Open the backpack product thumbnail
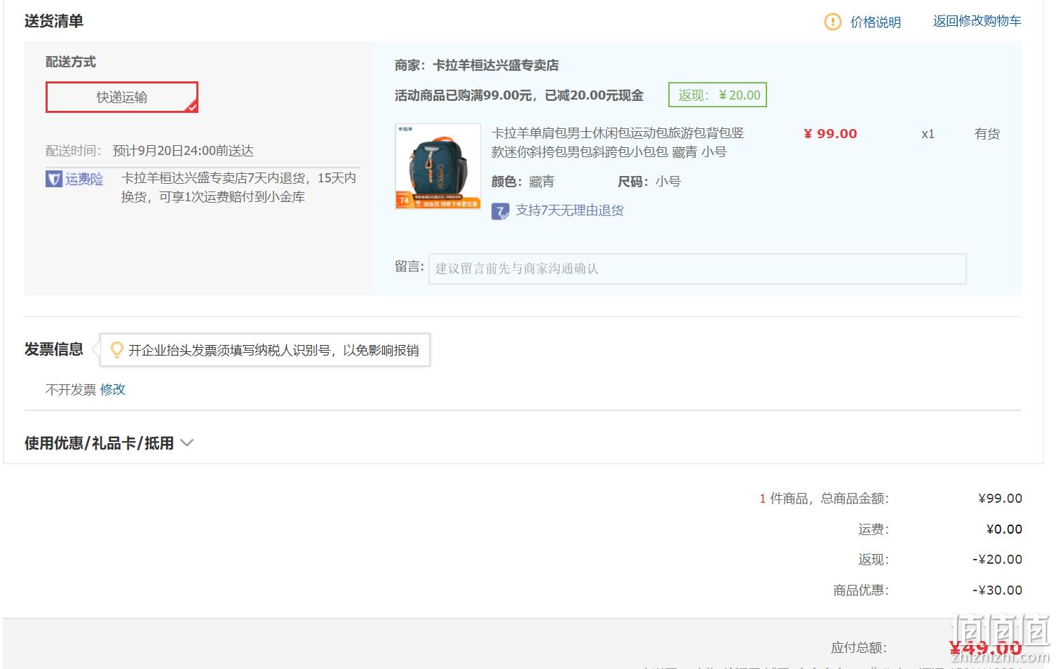The image size is (1056, 669). tap(438, 167)
